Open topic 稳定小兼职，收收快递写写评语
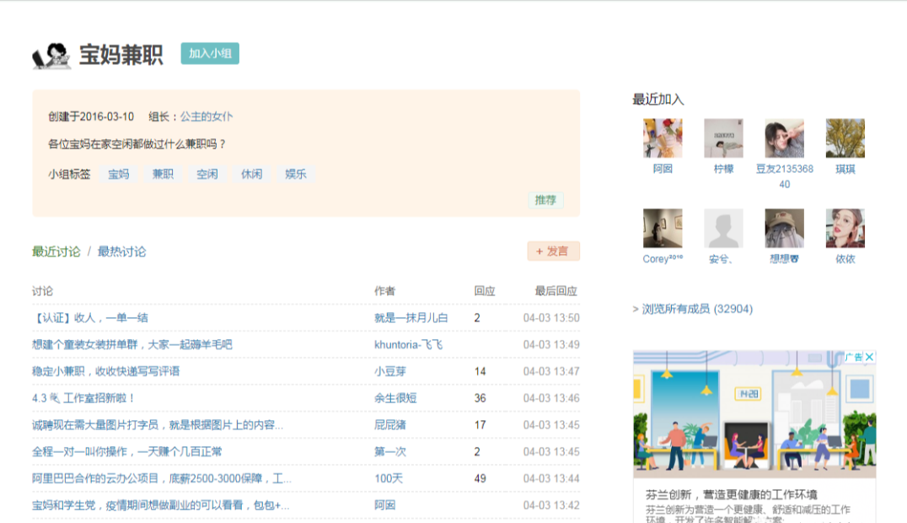The image size is (907, 523). (106, 371)
